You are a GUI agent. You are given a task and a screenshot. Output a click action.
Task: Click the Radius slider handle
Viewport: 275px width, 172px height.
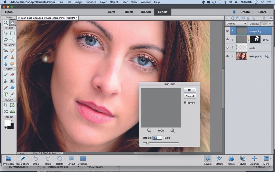147,143
